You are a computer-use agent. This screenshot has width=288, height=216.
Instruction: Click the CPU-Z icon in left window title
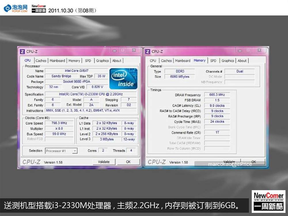pyautogui.click(x=22, y=52)
